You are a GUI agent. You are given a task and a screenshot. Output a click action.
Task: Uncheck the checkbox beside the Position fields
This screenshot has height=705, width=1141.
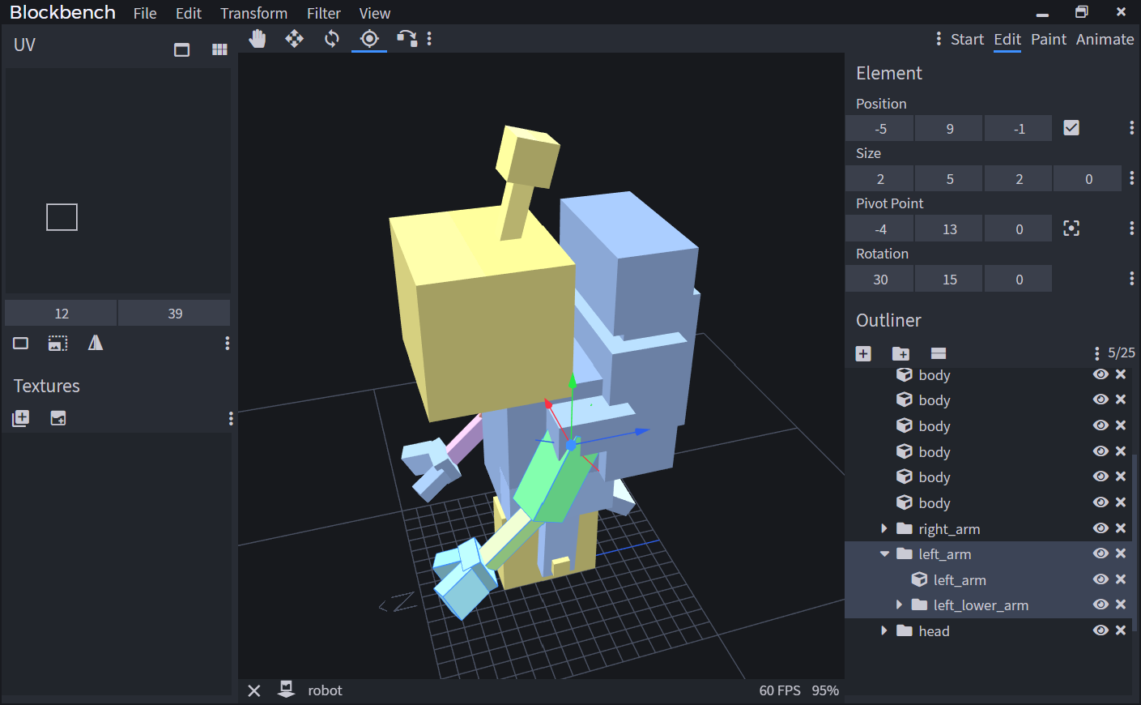click(1071, 127)
